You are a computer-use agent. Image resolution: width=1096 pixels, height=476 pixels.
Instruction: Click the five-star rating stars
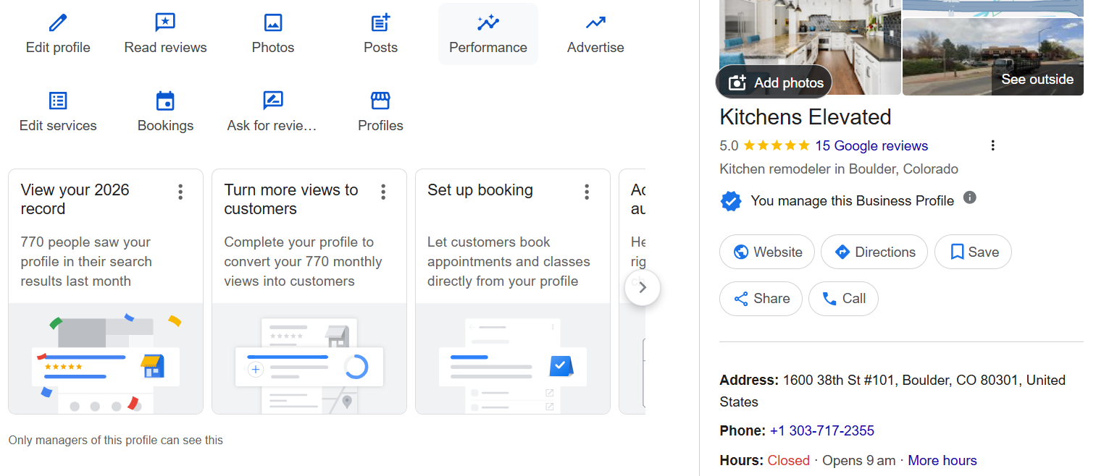(777, 145)
